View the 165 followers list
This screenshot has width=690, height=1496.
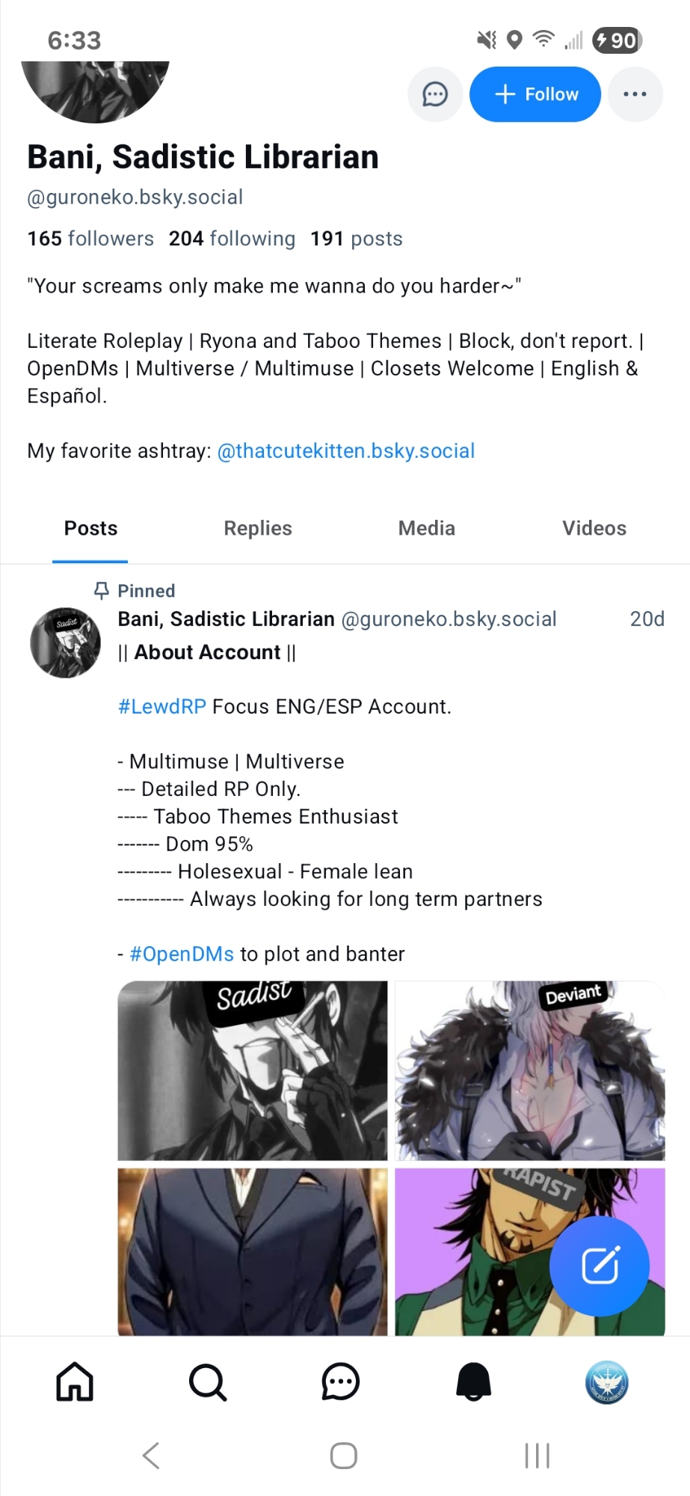pos(90,239)
